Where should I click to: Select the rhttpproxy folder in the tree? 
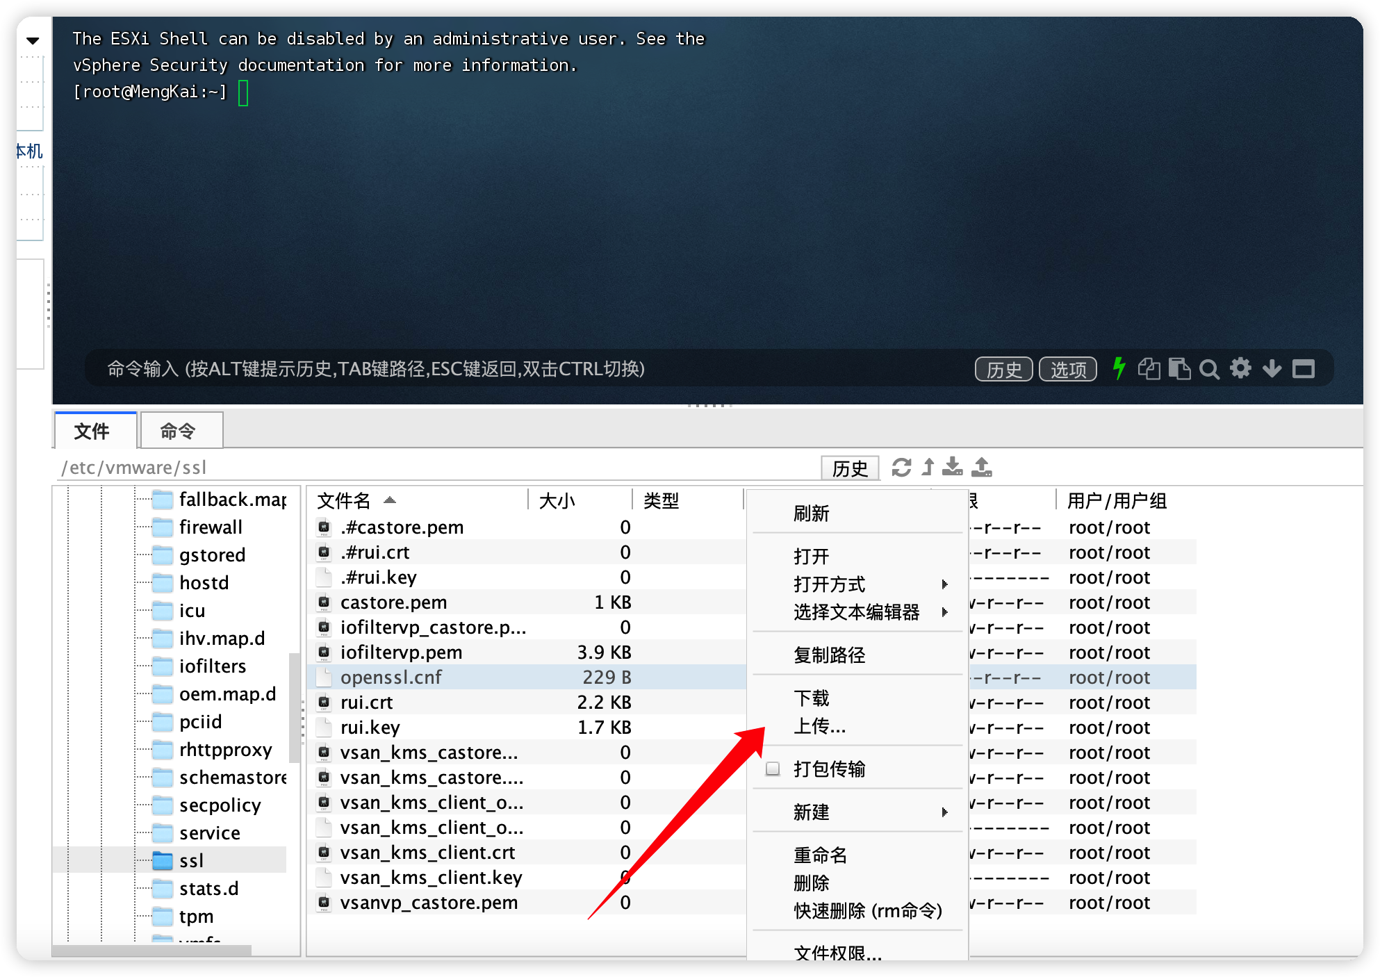click(225, 749)
